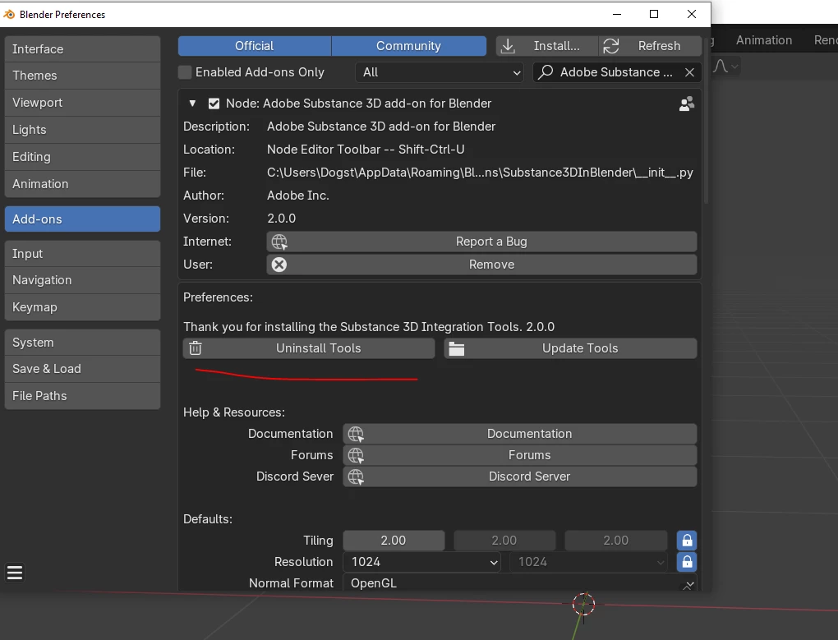Remove the add-on via Remove label

[x=491, y=265]
